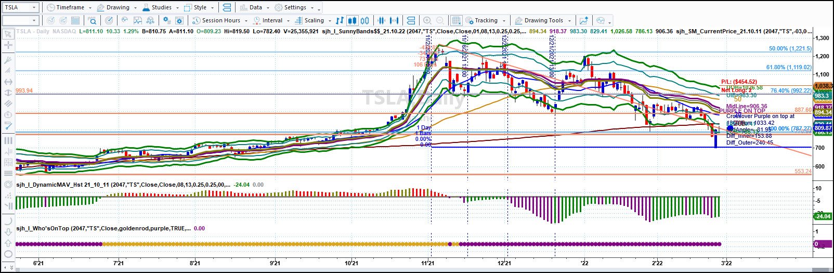834x273 pixels.
Task: Click the 1,038.3 orange price tag
Action: (x=823, y=86)
